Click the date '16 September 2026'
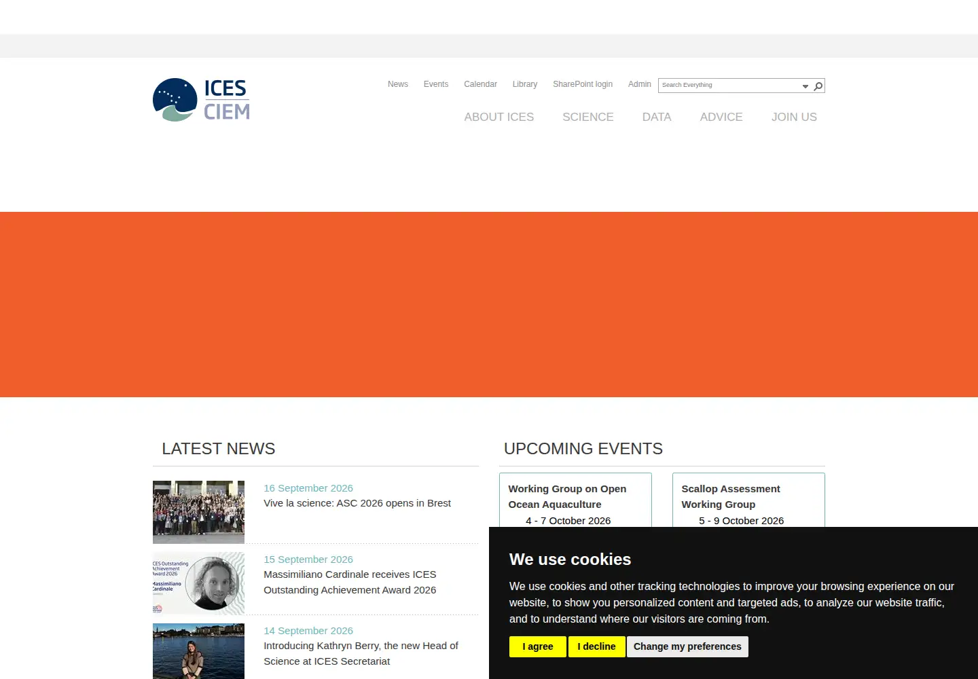The height and width of the screenshot is (679, 978). point(308,488)
